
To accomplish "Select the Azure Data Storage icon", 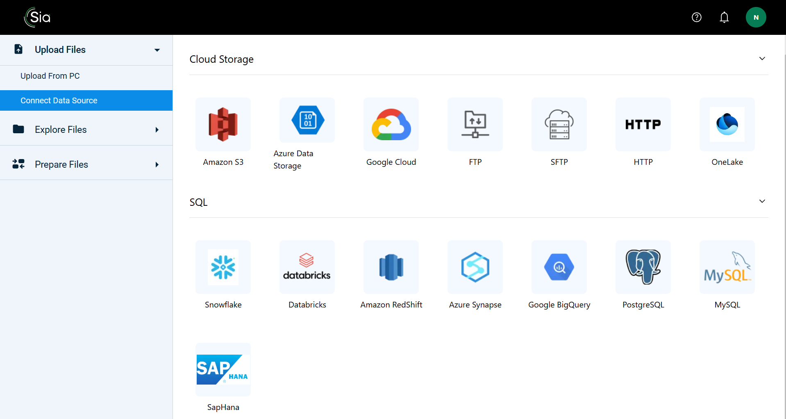I will click(307, 120).
